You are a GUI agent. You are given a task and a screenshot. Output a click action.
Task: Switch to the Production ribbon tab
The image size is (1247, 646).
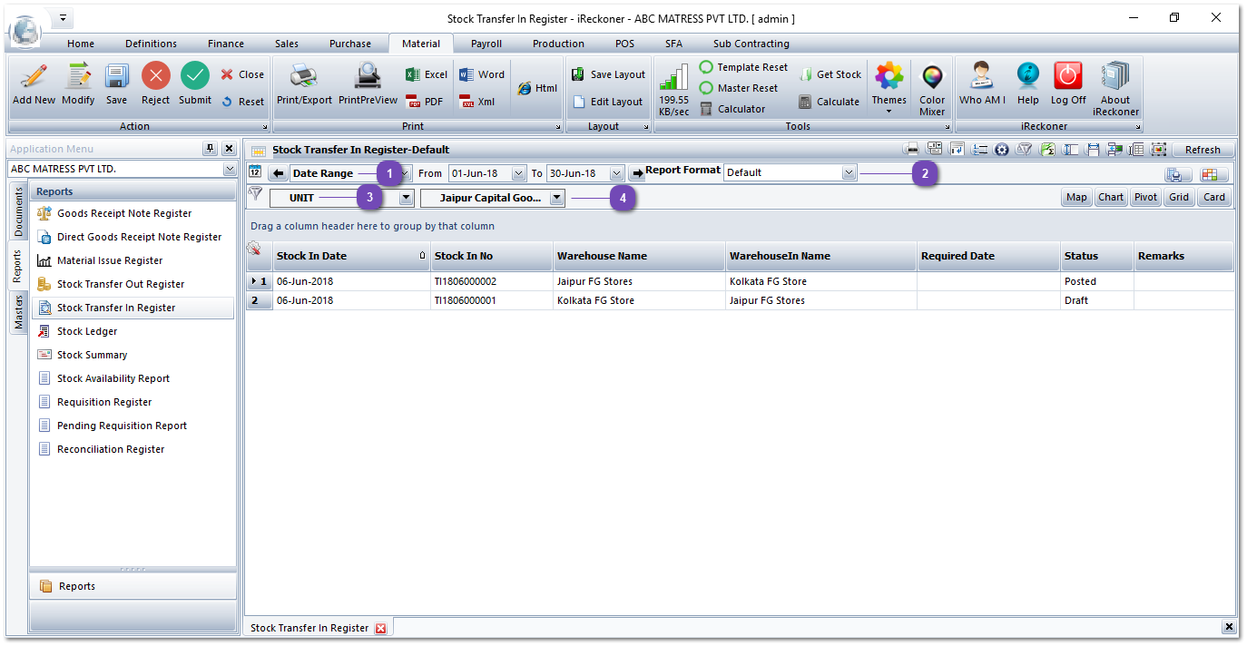[557, 43]
